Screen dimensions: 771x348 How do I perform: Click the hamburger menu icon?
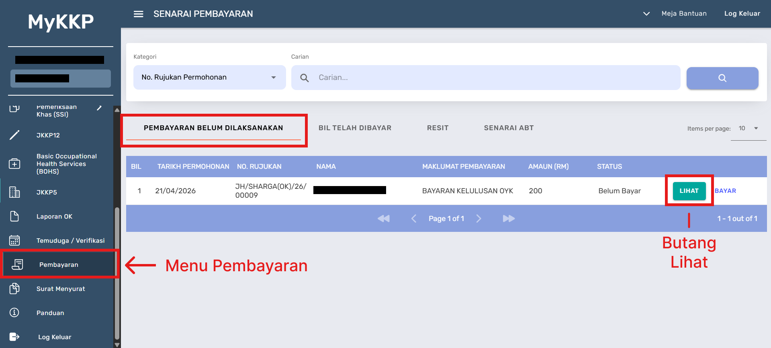click(x=138, y=14)
